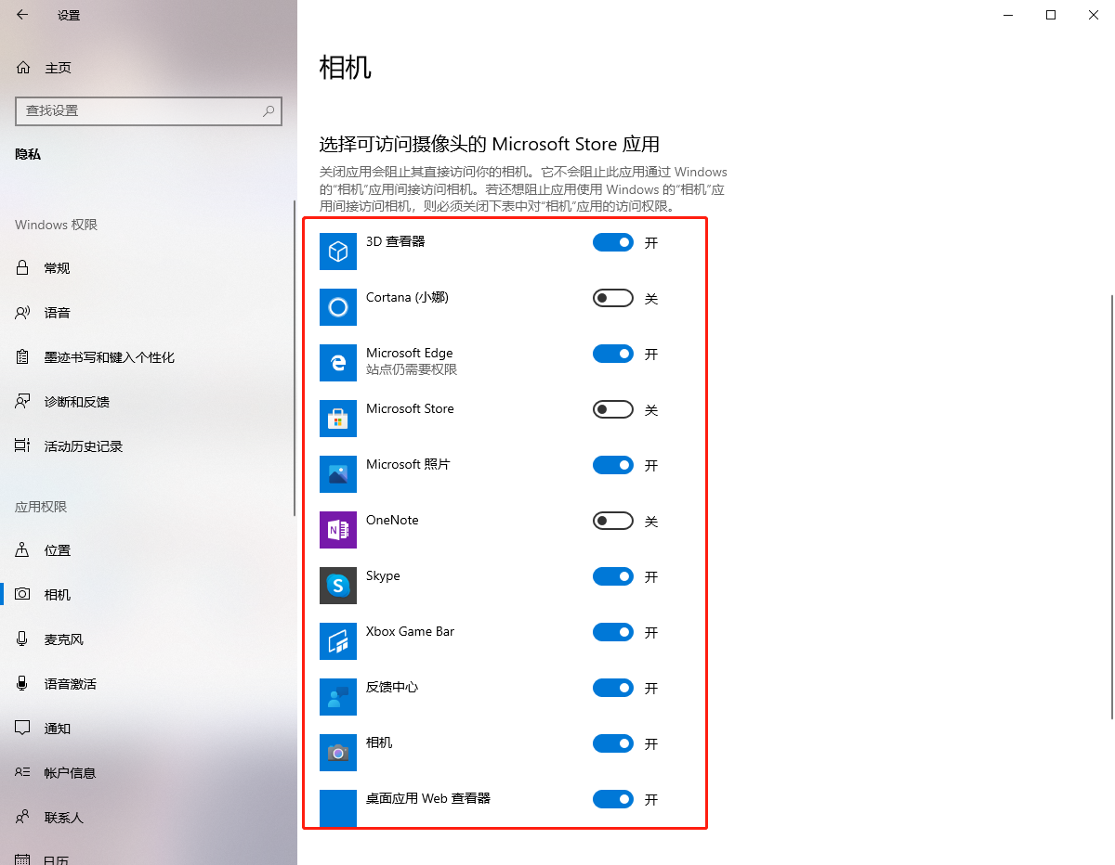Click the 麦克风 microphone sidebar icon
1115x865 pixels.
(x=22, y=639)
